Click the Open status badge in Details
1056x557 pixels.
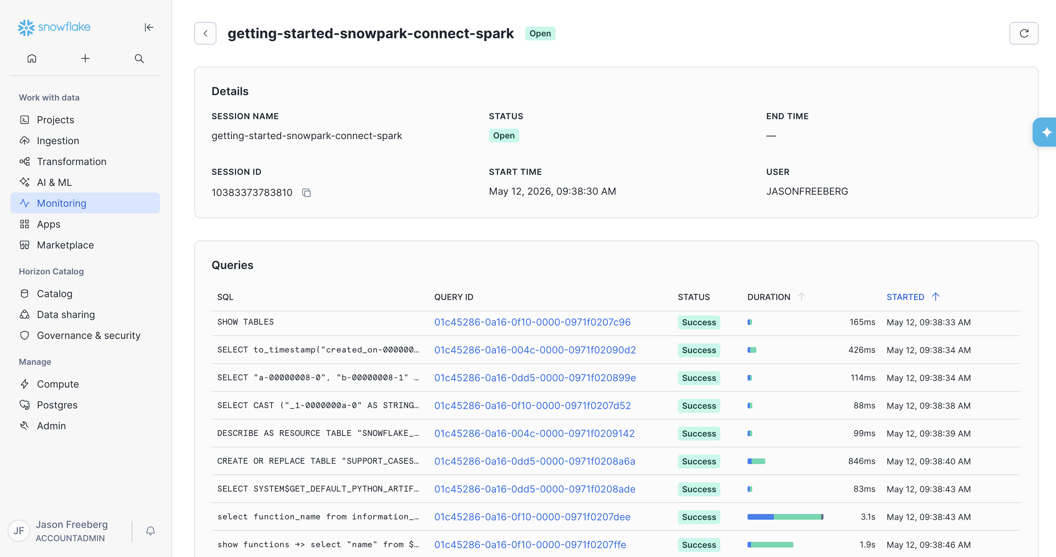(503, 136)
